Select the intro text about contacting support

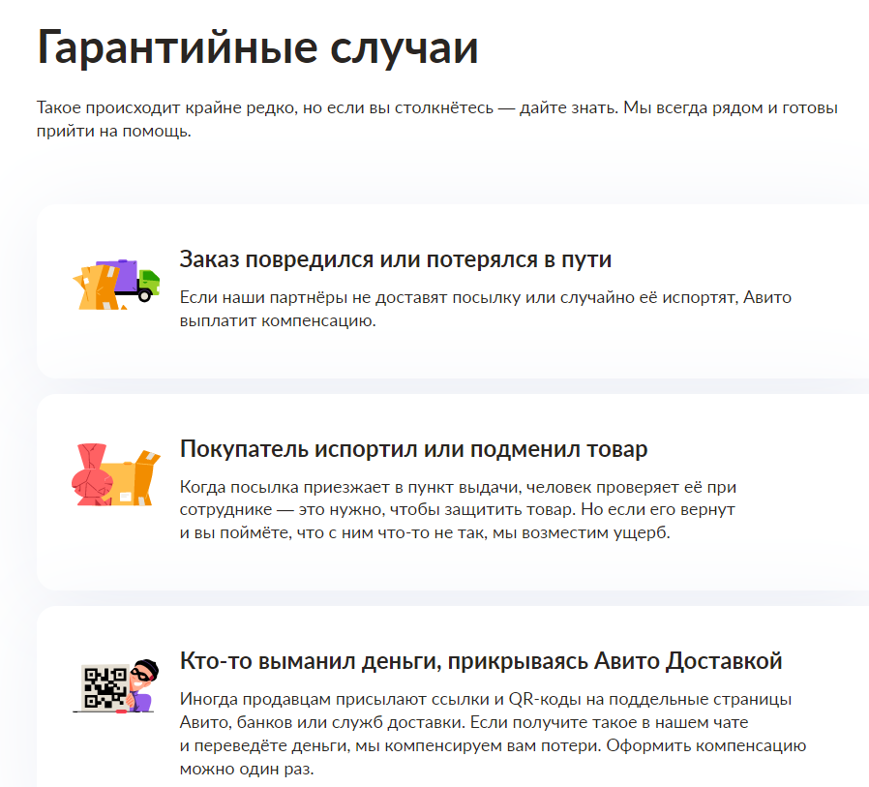[x=434, y=120]
